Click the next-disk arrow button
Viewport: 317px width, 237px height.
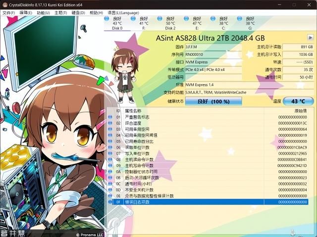311,37
